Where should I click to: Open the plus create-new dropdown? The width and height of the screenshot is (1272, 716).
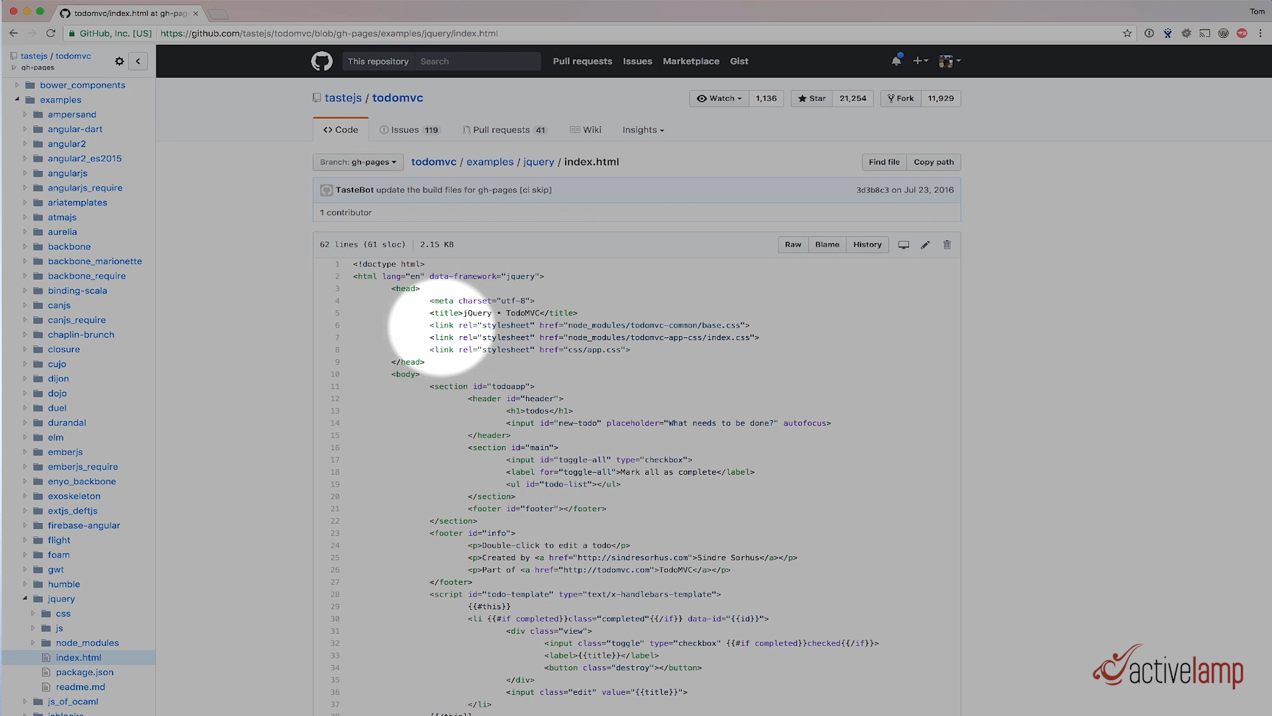(x=920, y=60)
